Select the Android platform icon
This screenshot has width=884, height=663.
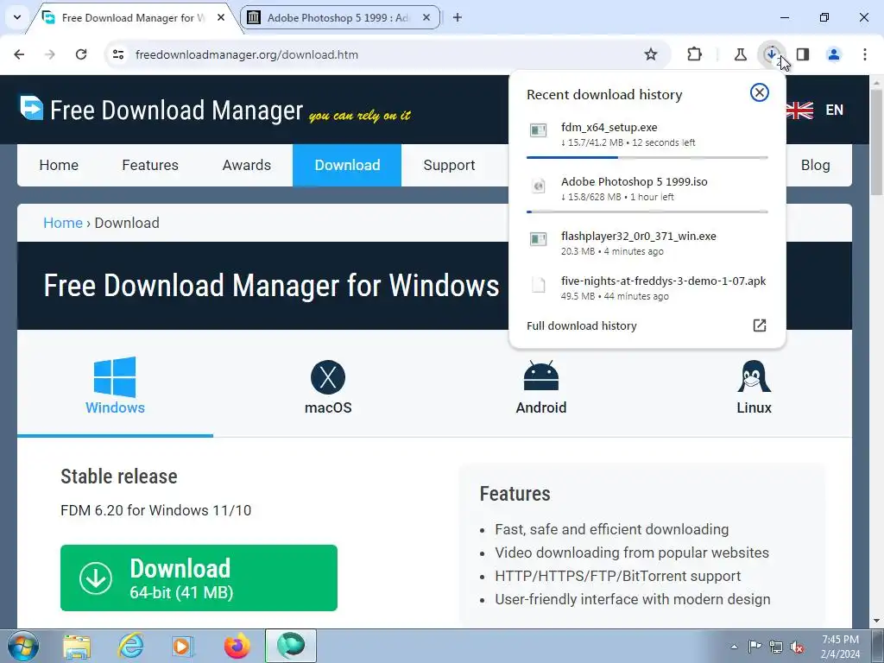540,376
